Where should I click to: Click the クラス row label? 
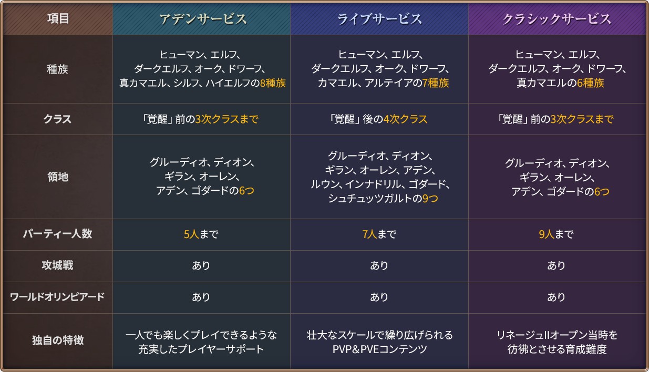tap(58, 119)
